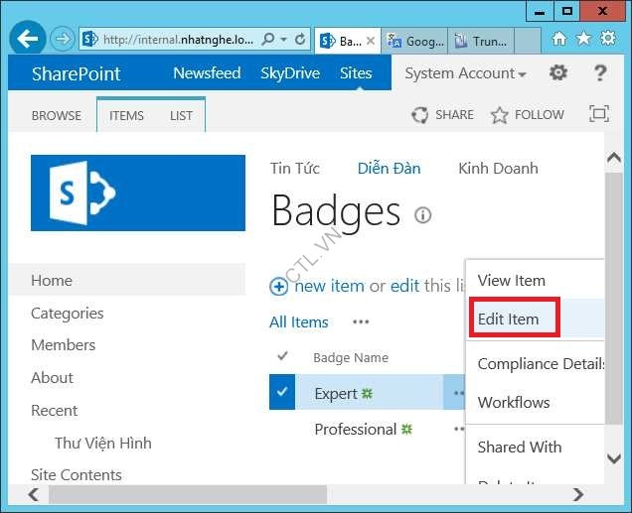Open the Newsfeed link
The width and height of the screenshot is (632, 513).
point(207,73)
